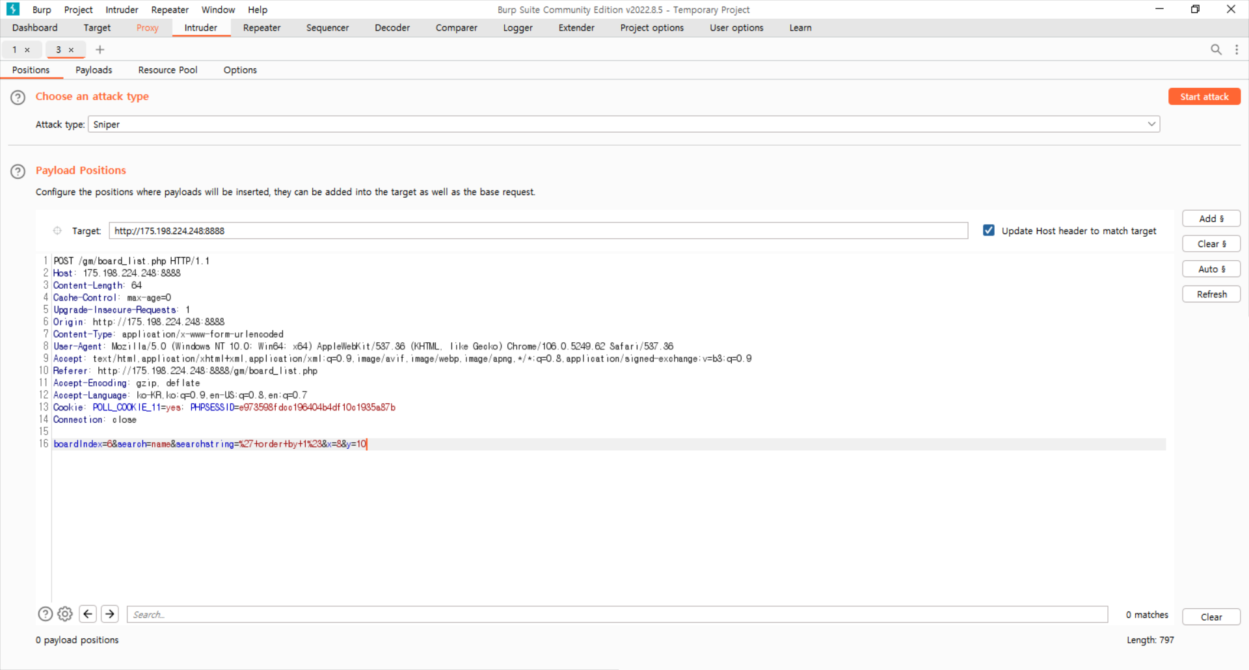The height and width of the screenshot is (670, 1249).
Task: Click the Accept-Encoding header line
Action: [127, 383]
